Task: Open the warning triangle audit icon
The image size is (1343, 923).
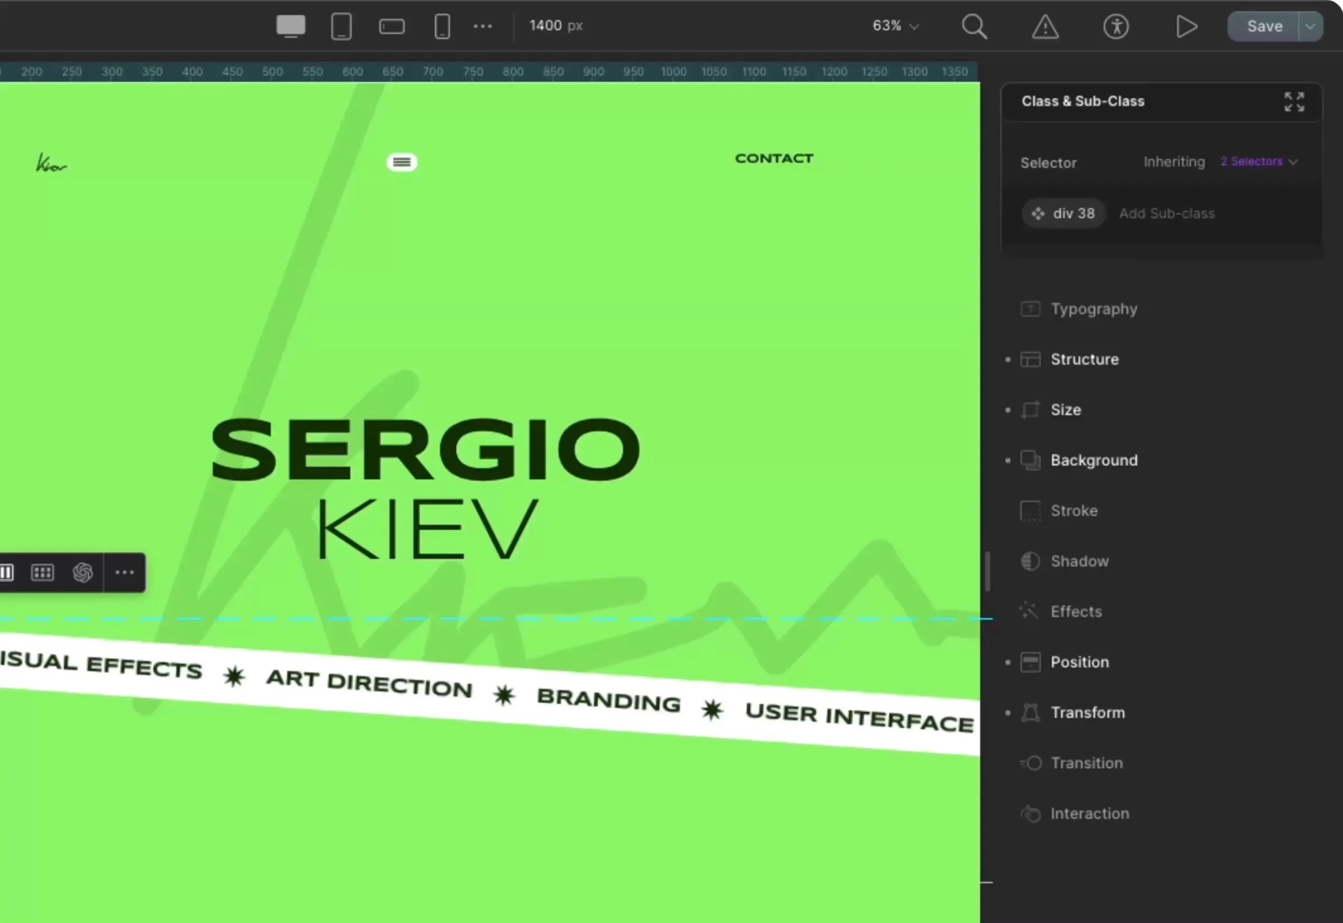Action: pyautogui.click(x=1045, y=27)
